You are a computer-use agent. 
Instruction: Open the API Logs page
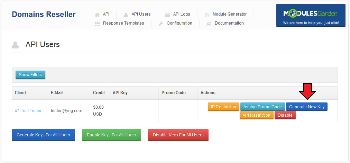tap(182, 14)
